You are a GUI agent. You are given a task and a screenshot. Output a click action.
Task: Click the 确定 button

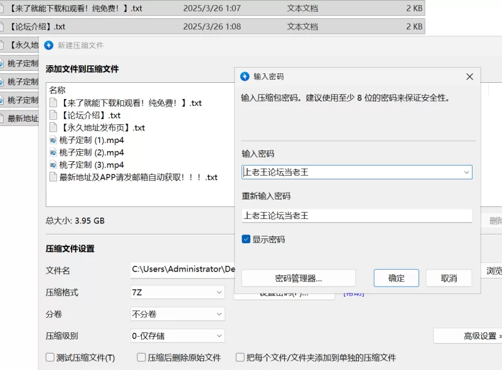point(397,278)
